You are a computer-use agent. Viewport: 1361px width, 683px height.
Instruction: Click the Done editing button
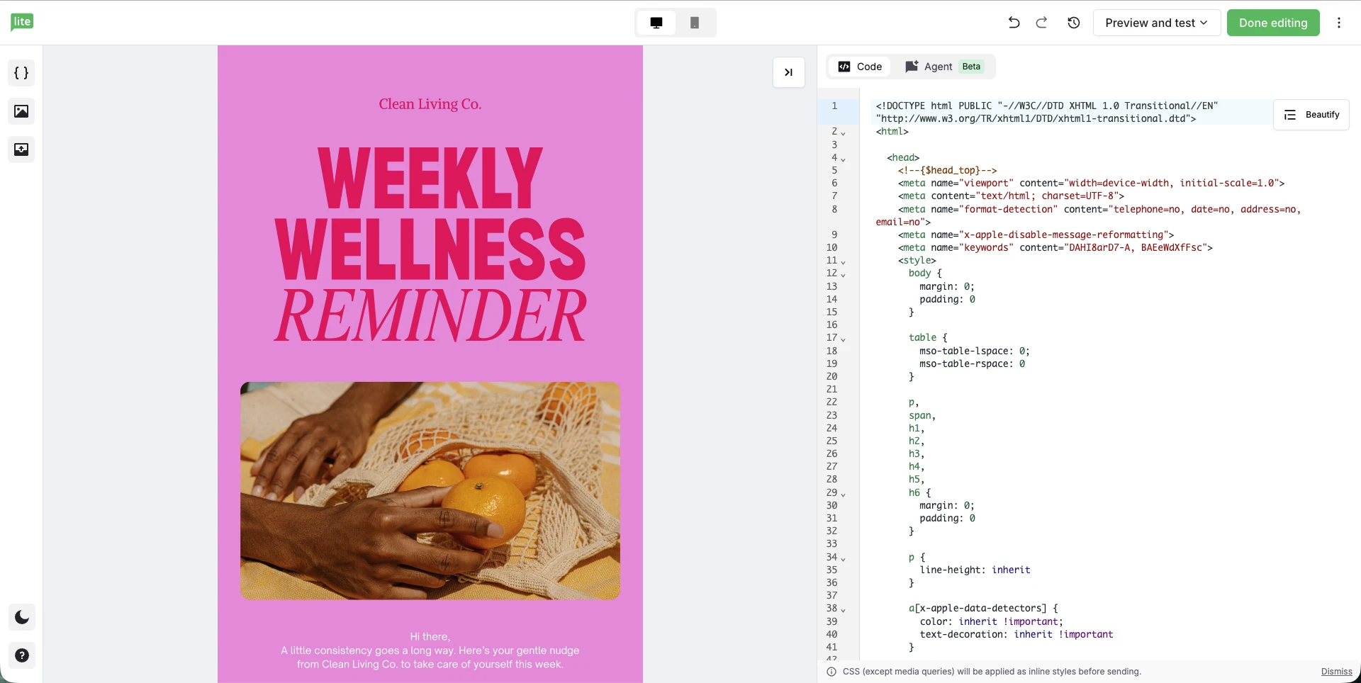(x=1273, y=23)
